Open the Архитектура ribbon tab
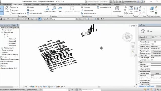 pos(7,5)
